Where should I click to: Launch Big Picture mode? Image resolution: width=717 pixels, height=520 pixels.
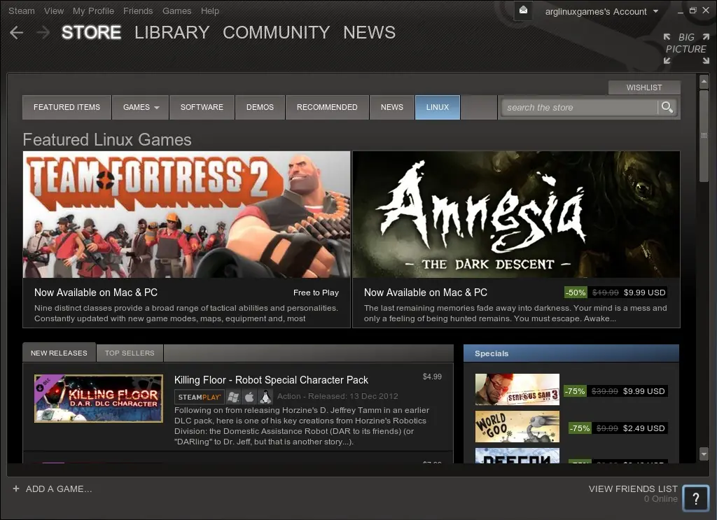click(x=686, y=48)
